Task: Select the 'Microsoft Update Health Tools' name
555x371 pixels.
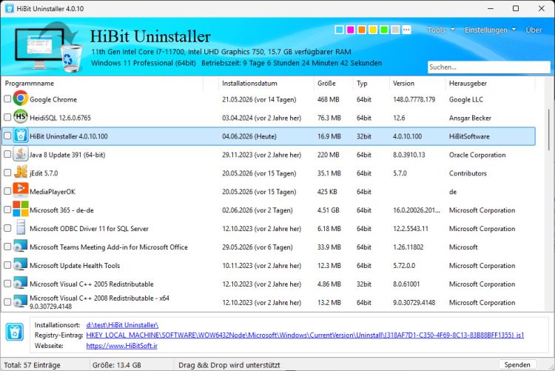Action: 75,265
